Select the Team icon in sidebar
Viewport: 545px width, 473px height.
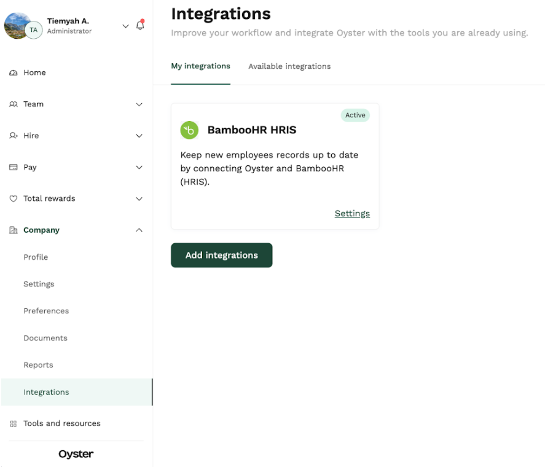click(x=13, y=104)
